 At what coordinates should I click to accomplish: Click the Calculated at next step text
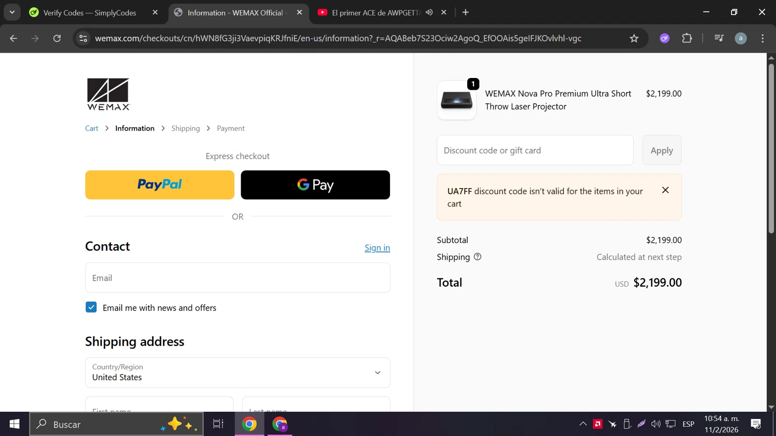pyautogui.click(x=639, y=257)
